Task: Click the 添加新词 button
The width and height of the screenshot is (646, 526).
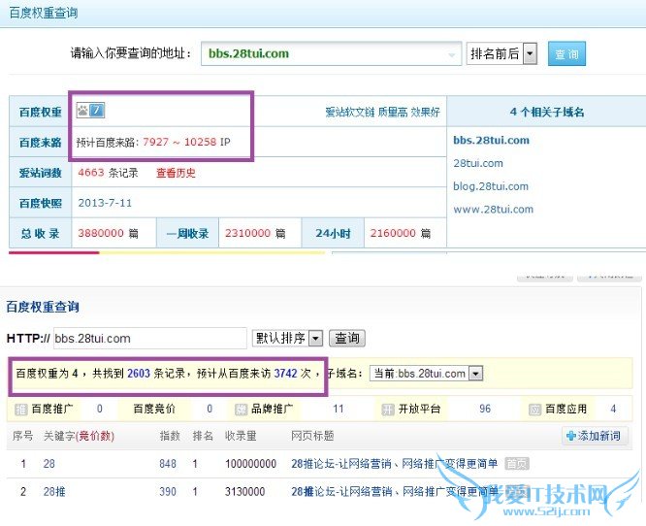Action: pyautogui.click(x=595, y=436)
